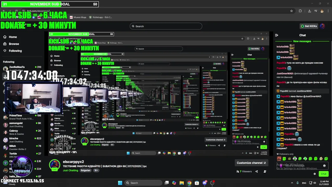Insert the last green emote in quick bar
The image size is (332, 187).
(x=326, y=159)
